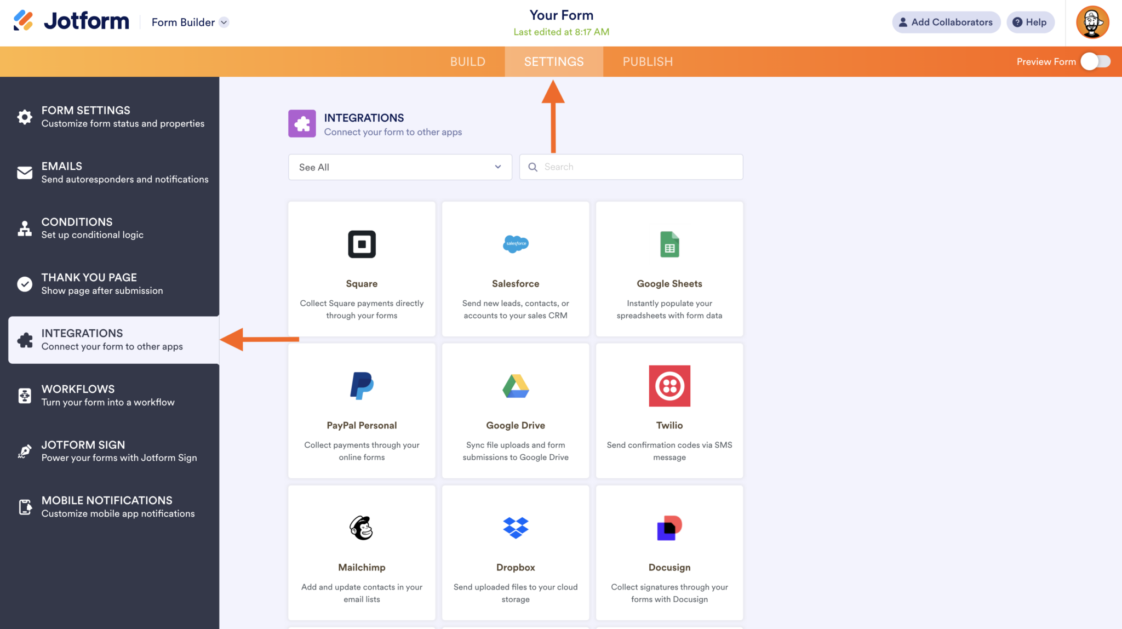This screenshot has height=629, width=1122.
Task: Select the Twilio SMS integration icon
Action: [669, 386]
